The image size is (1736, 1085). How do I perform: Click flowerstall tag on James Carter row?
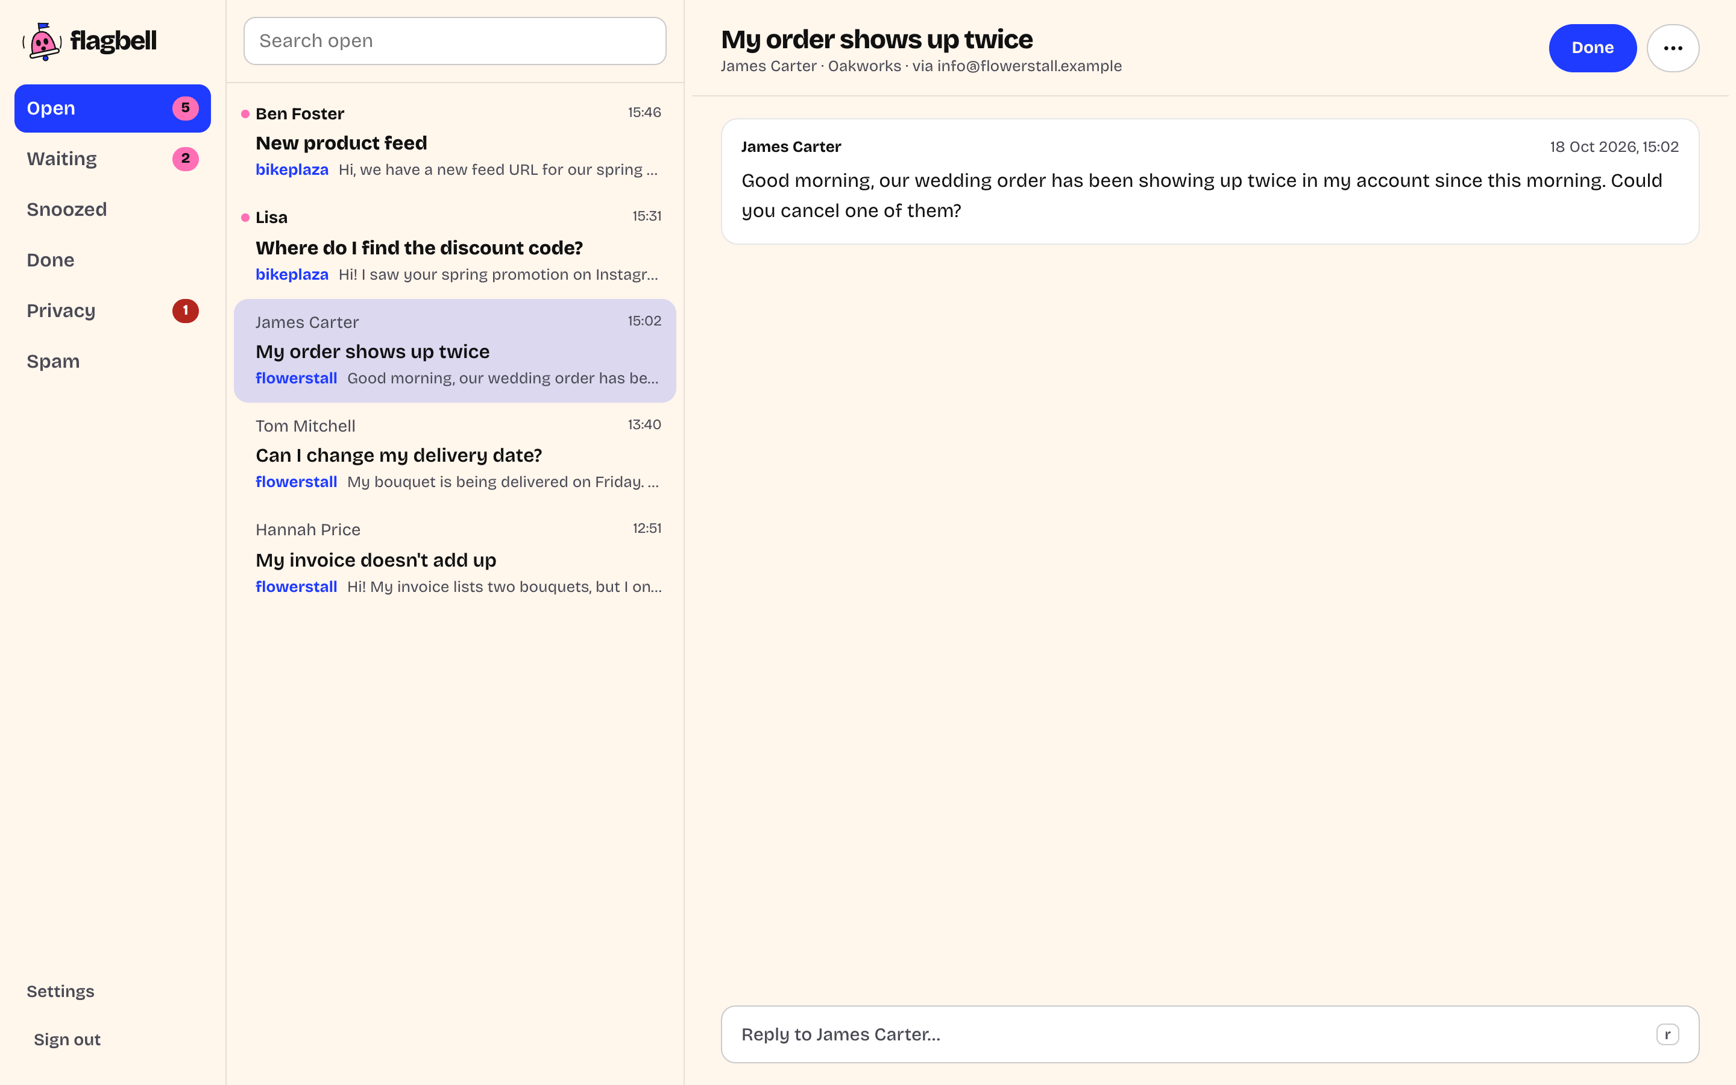297,378
